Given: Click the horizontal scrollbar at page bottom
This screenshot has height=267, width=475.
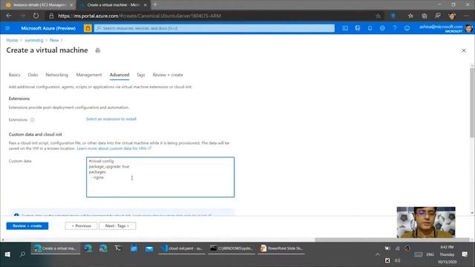Looking at the screenshot, I should (x=393, y=240).
